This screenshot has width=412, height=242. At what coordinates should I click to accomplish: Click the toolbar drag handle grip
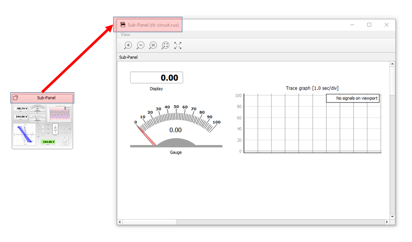tap(120, 45)
